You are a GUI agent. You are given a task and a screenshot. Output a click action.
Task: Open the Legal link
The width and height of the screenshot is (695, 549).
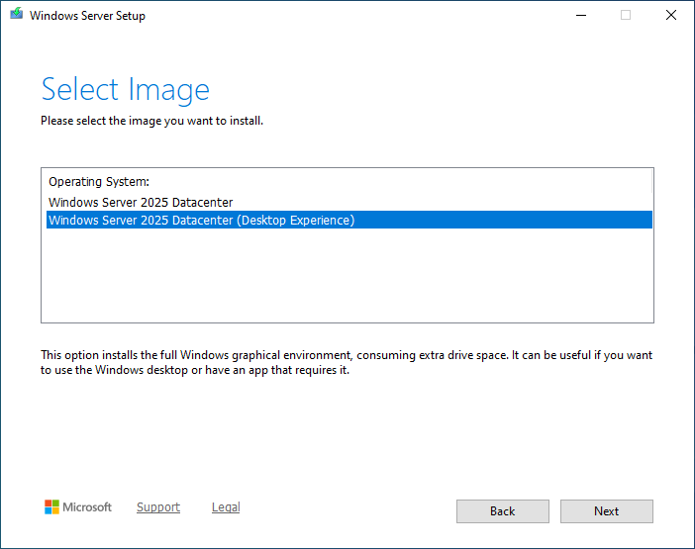(226, 507)
